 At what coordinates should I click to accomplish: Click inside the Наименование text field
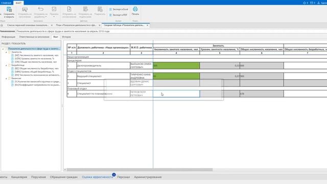pos(172,31)
